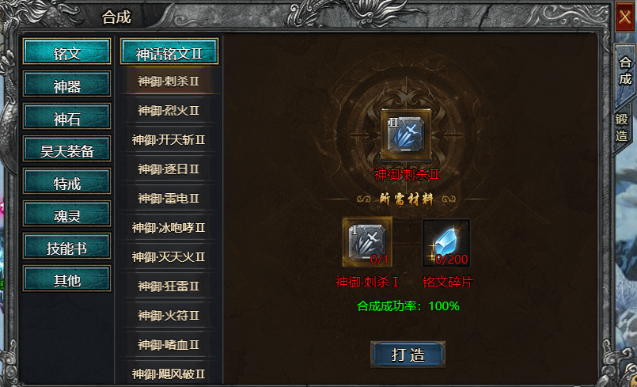Select the 合成 side tab
637x387 pixels.
point(625,71)
